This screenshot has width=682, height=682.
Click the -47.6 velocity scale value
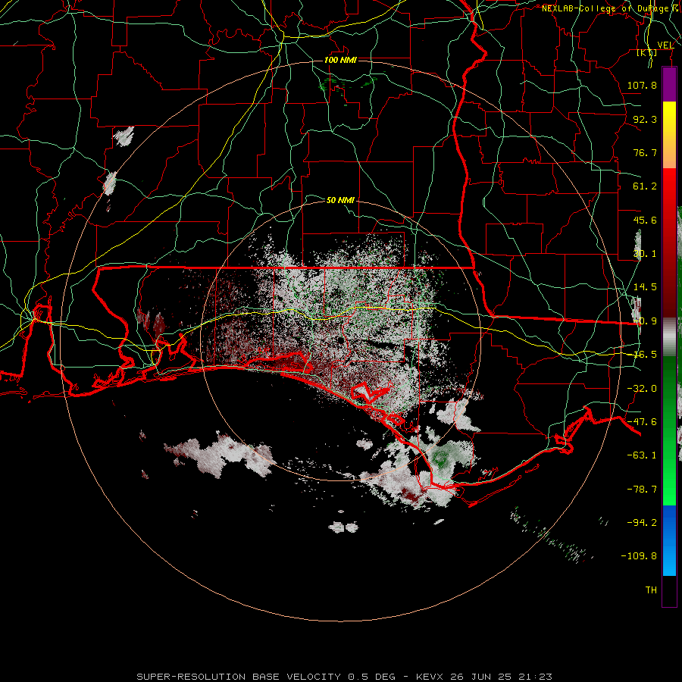click(642, 422)
